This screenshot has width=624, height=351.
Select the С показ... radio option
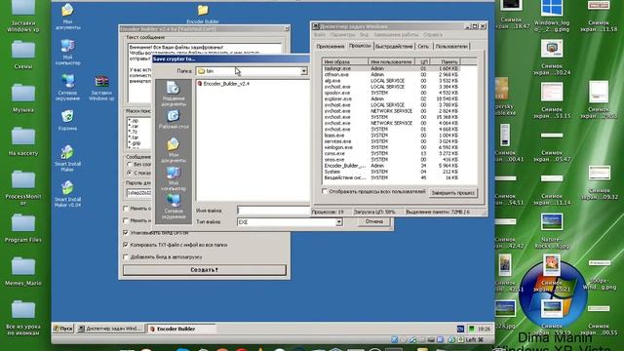point(130,174)
